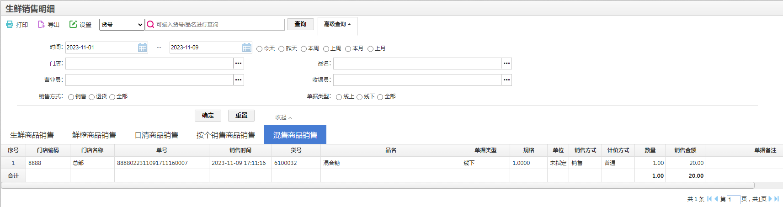Collapse filters with 收起
The height and width of the screenshot is (207, 783).
click(283, 117)
